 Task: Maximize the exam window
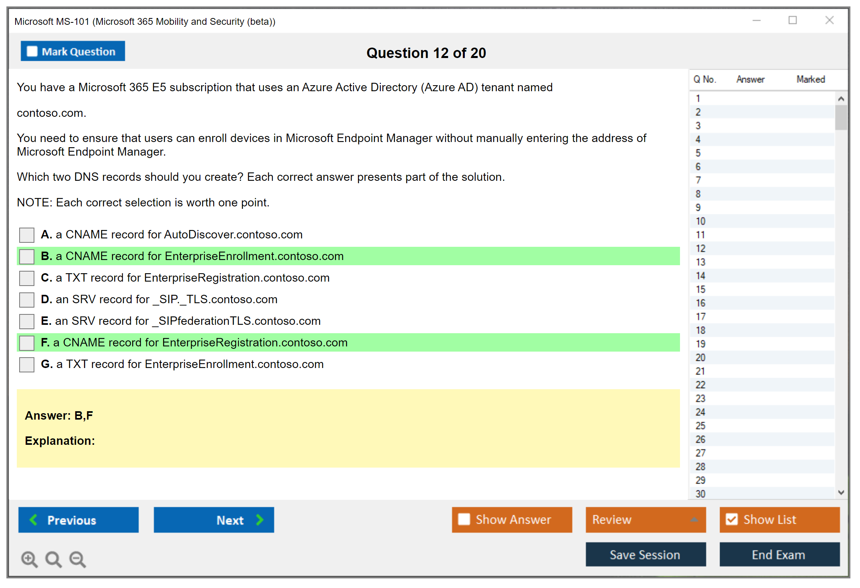[792, 20]
